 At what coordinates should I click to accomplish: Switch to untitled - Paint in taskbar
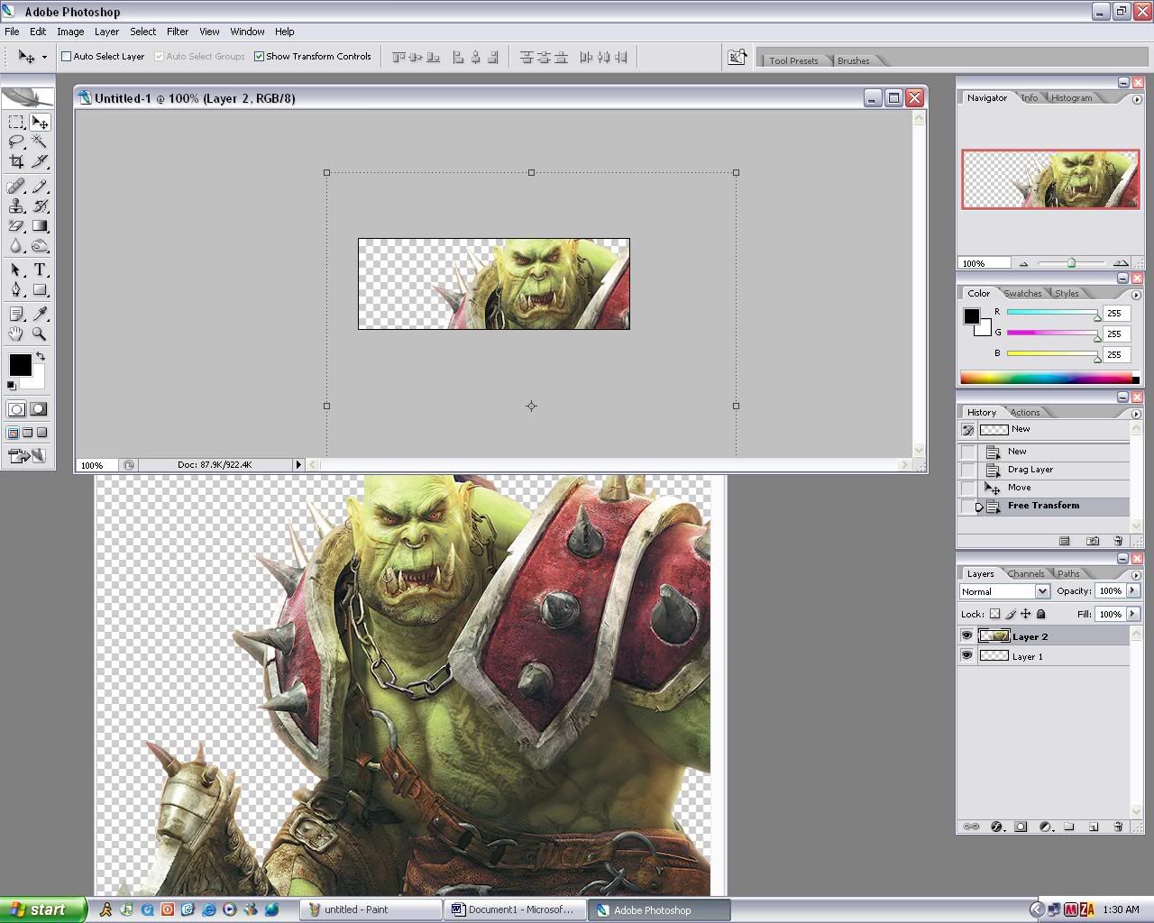[371, 909]
